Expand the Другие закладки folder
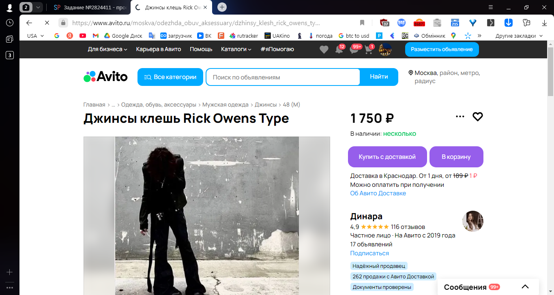Viewport: 554px width, 295px height. 519,36
